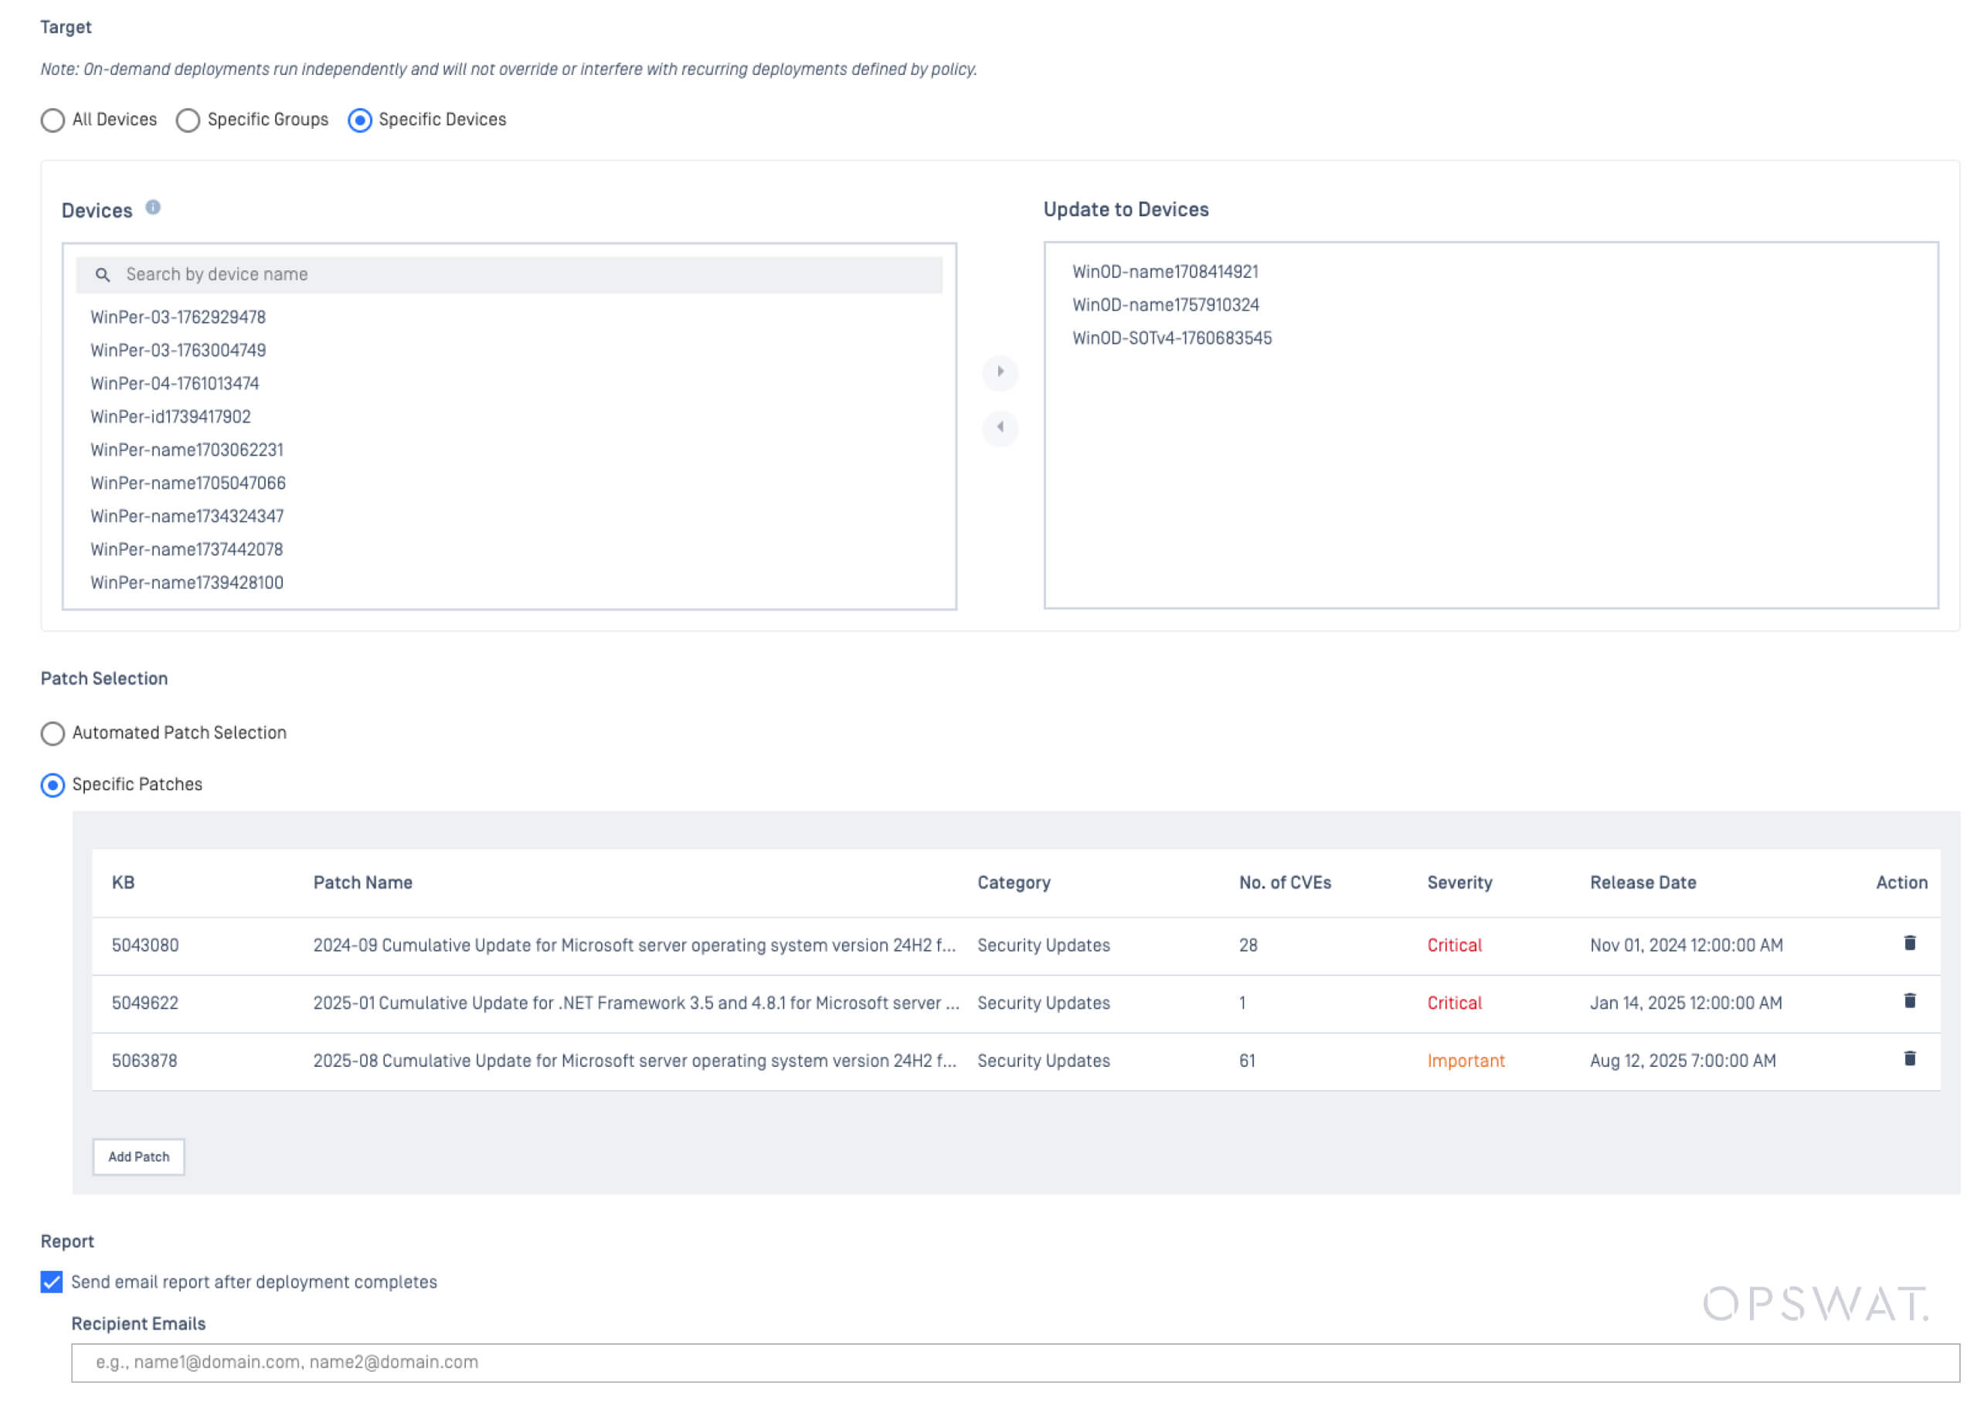Click the left arrow to remove devices
1984x1416 pixels.
tap(1000, 427)
